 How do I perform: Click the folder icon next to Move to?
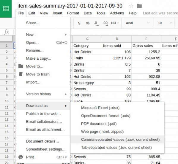click(21, 66)
